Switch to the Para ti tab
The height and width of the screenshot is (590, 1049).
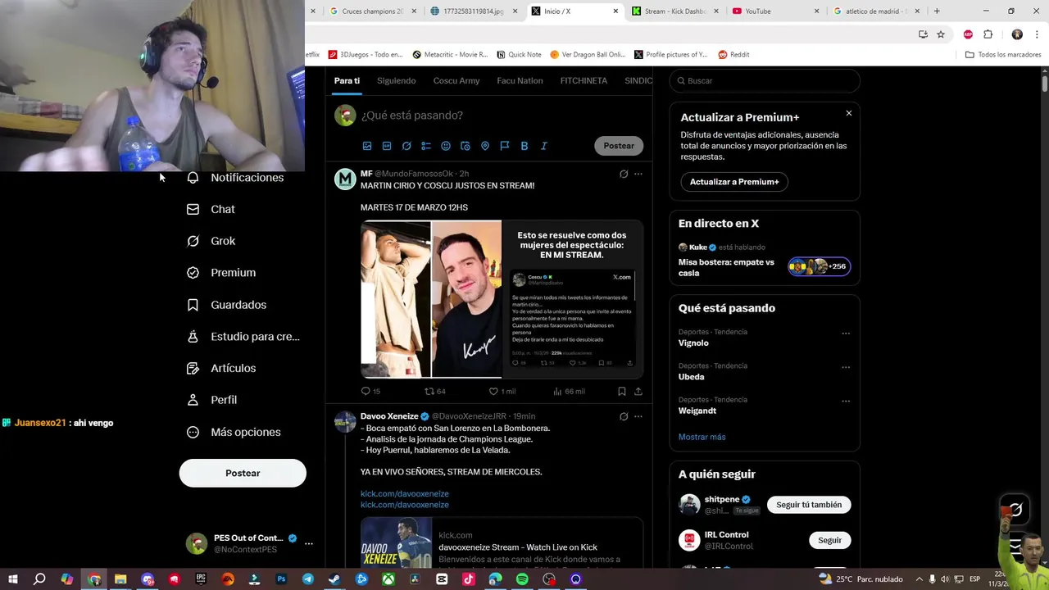(x=347, y=81)
